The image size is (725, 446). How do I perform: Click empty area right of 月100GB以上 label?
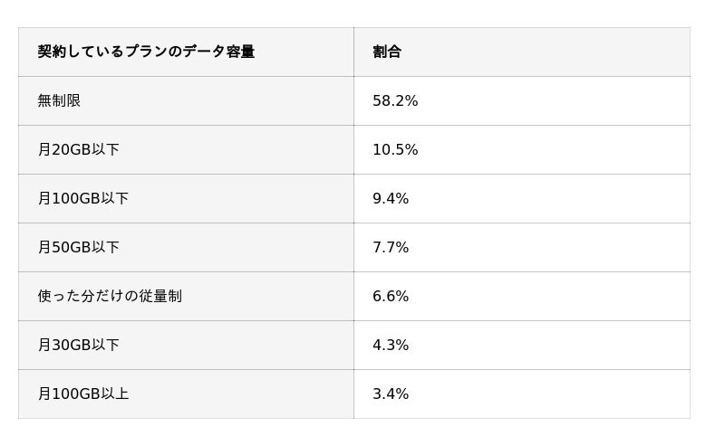tap(240, 394)
